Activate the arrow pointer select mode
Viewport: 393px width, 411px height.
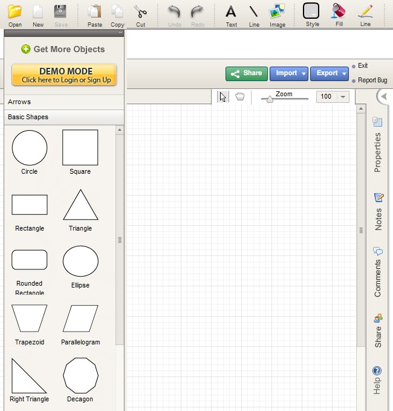point(223,97)
